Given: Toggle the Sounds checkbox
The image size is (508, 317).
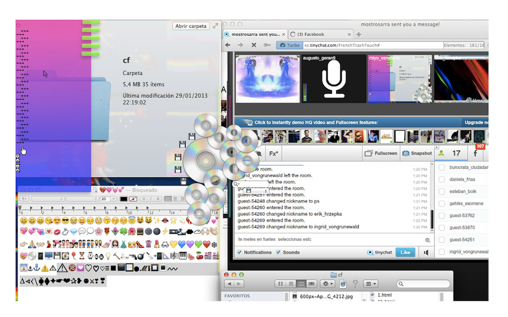Looking at the screenshot, I should [278, 252].
